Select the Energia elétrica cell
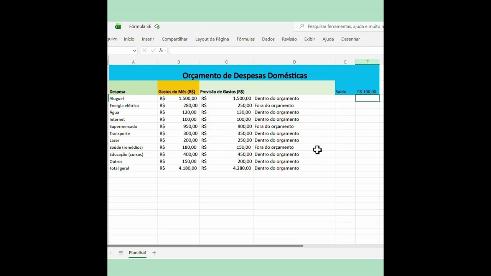Screen dimensions: 491x276 point(133,105)
